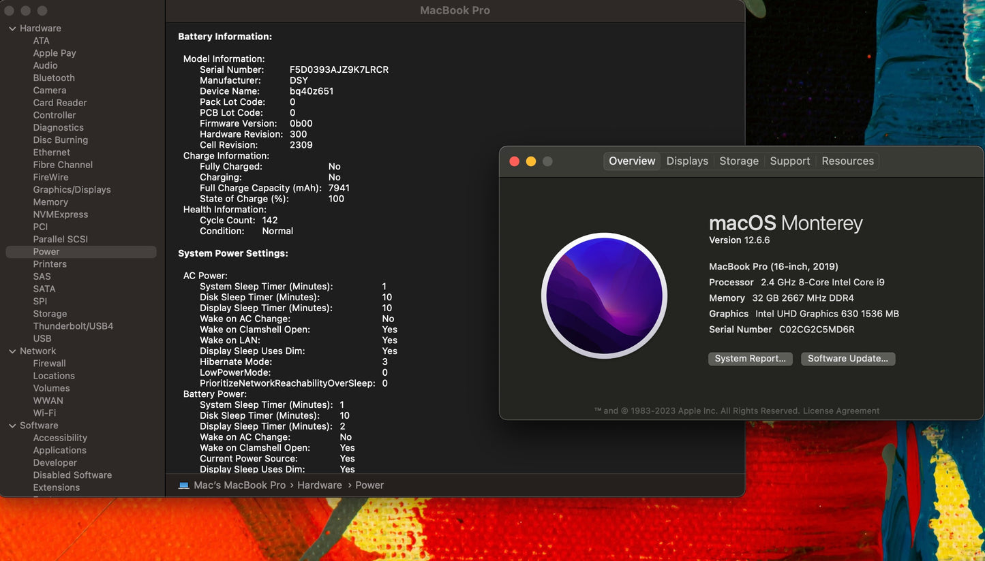Select Graphics/Displays in the sidebar
The image size is (985, 561).
click(72, 190)
